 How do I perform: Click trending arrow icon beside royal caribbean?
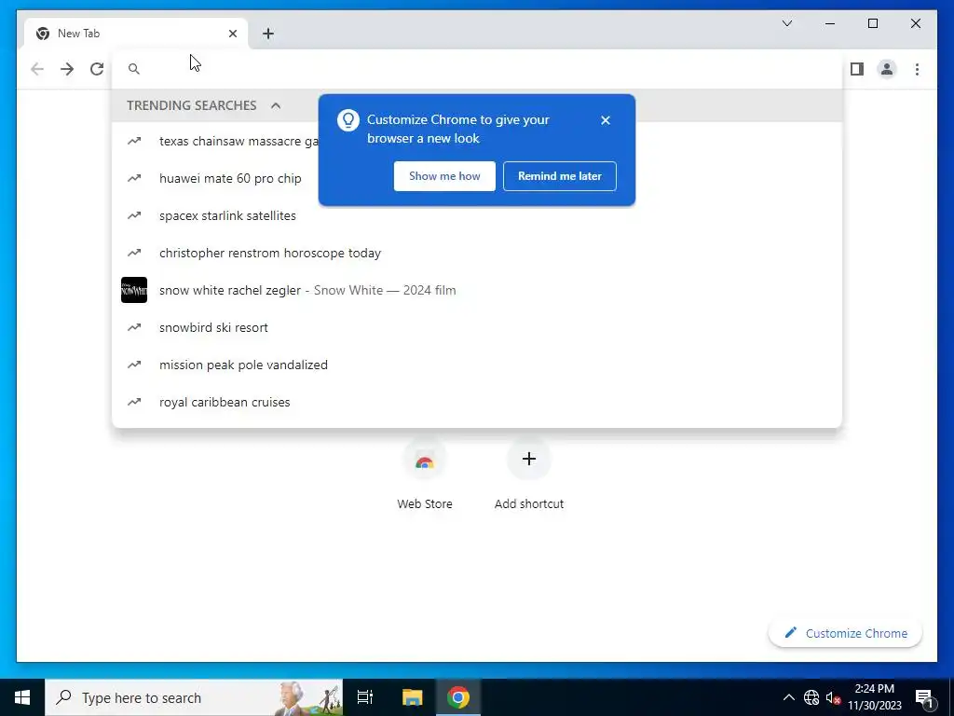(x=134, y=402)
